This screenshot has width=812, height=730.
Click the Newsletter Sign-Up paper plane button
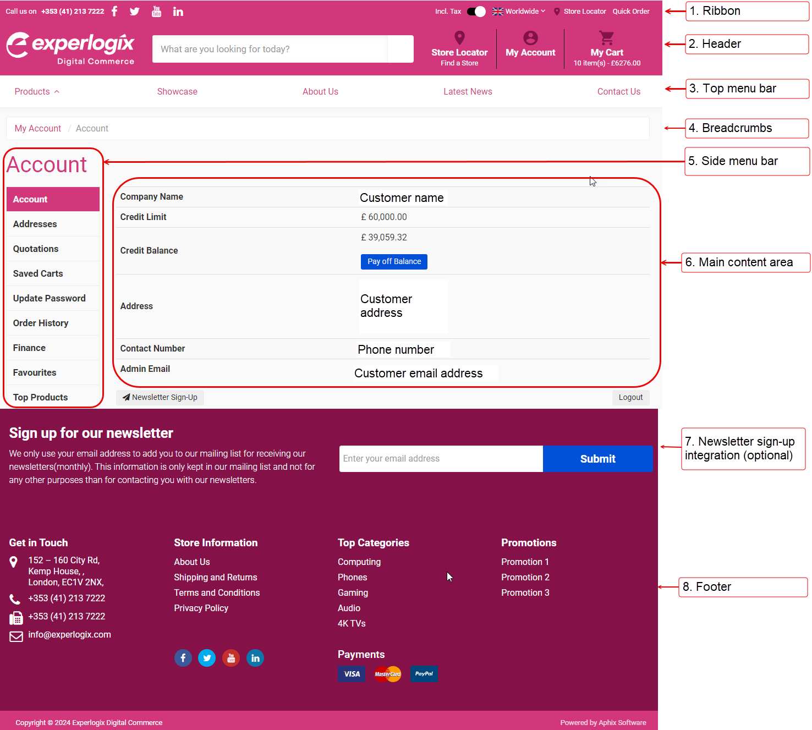[x=160, y=397]
